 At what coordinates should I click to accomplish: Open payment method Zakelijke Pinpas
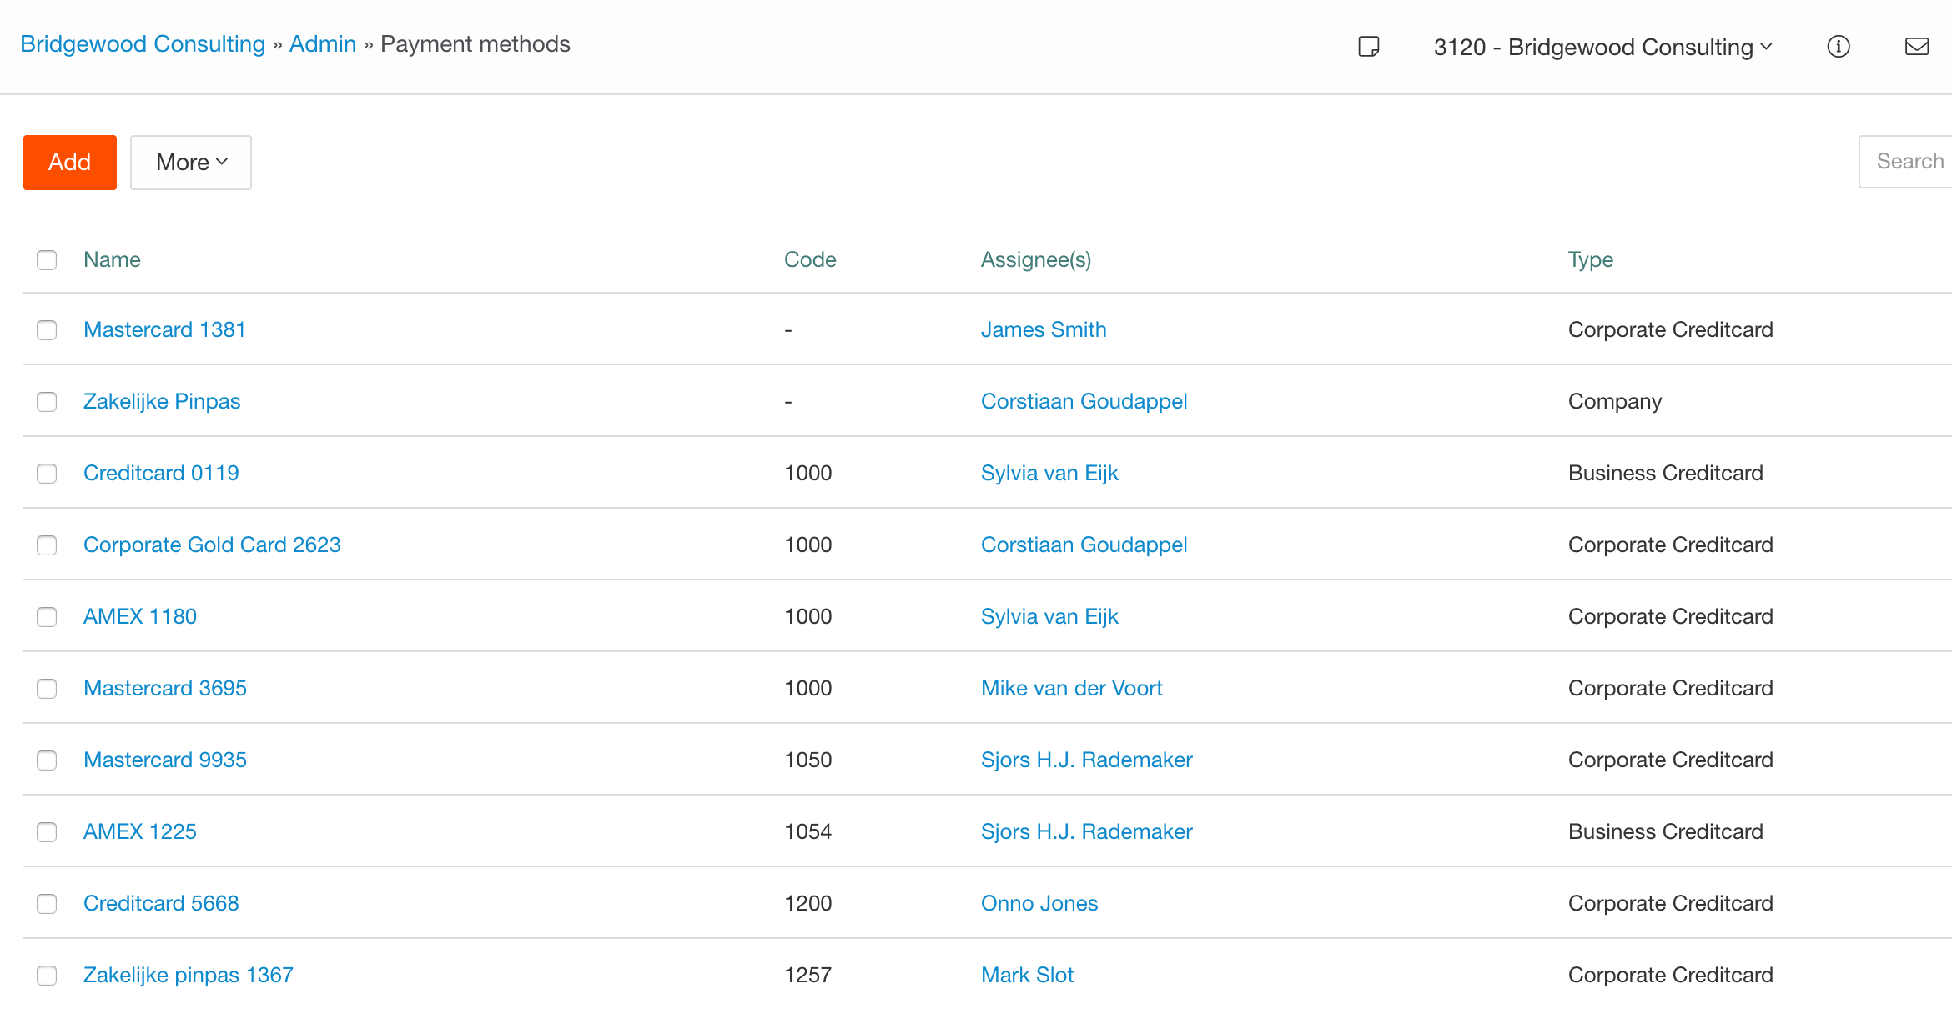[162, 401]
